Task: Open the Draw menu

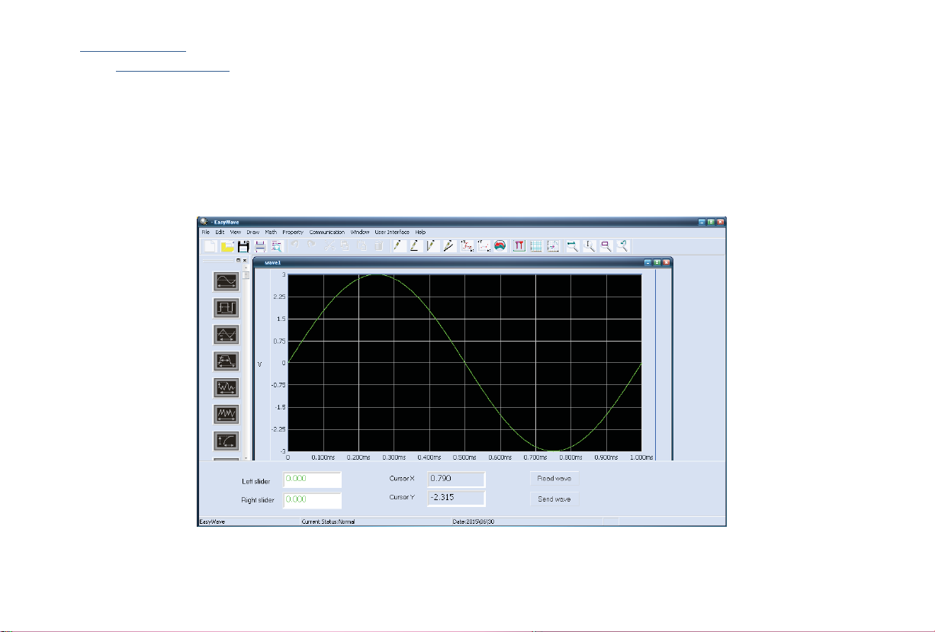Action: [253, 232]
